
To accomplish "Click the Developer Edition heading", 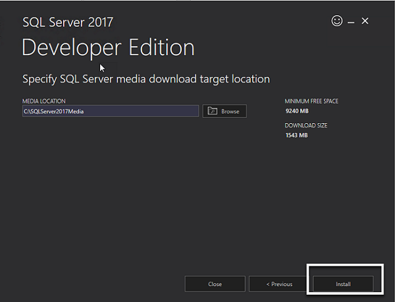I will pyautogui.click(x=109, y=48).
